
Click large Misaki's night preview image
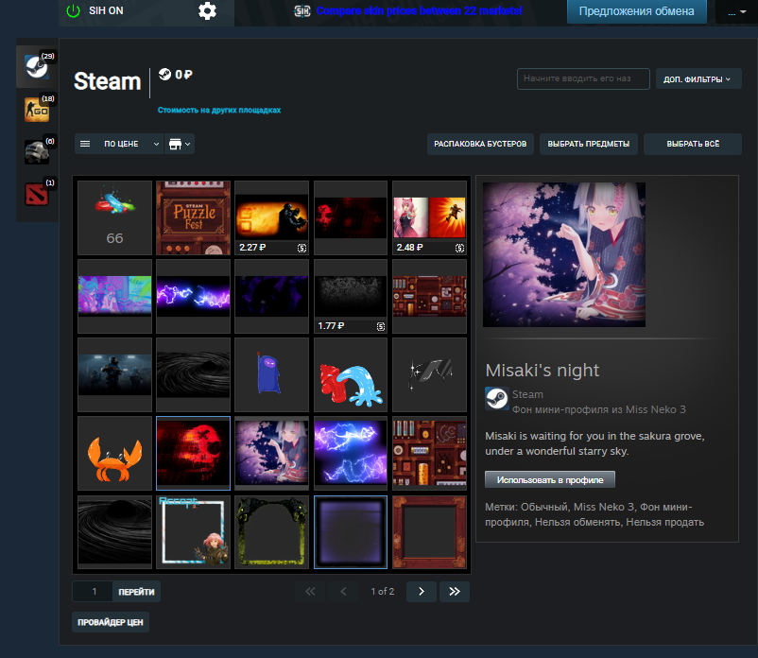tap(564, 254)
